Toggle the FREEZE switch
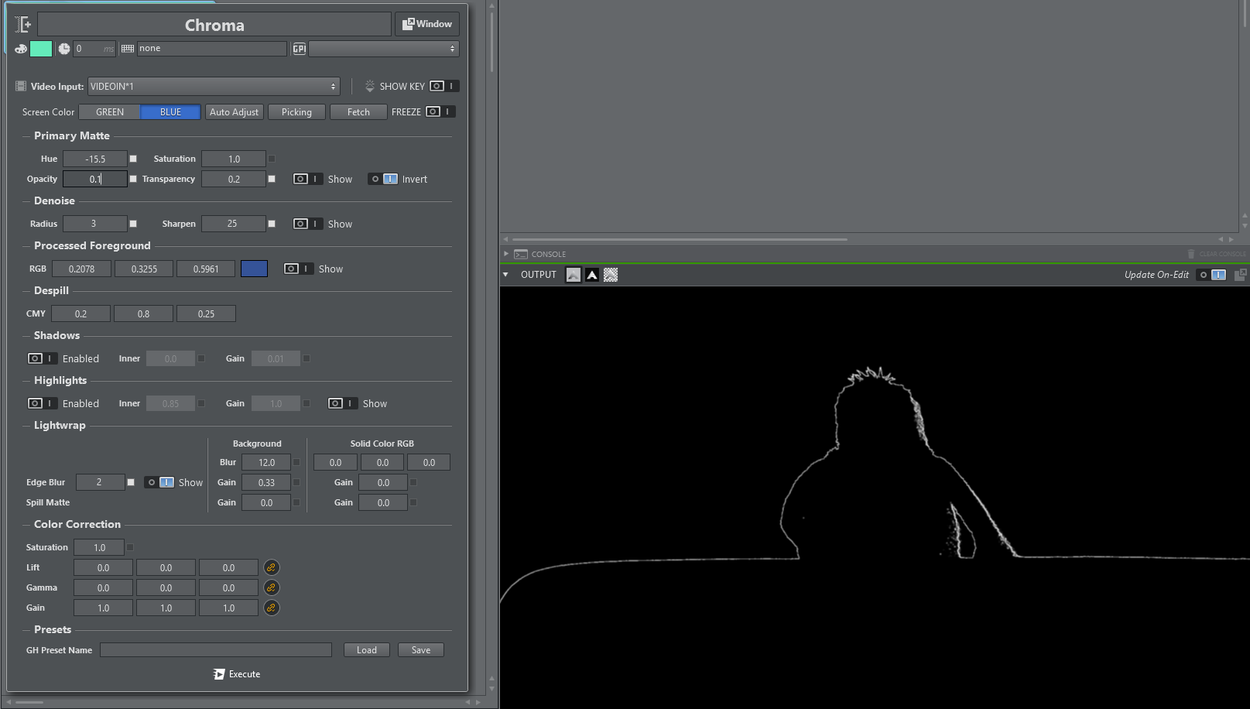 pyautogui.click(x=439, y=111)
